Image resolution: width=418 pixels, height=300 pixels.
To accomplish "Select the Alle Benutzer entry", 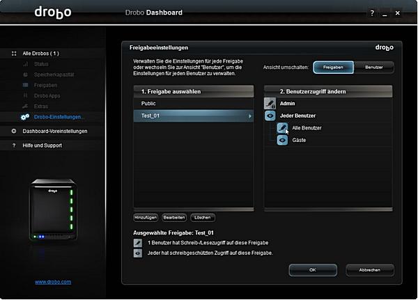I will click(307, 128).
